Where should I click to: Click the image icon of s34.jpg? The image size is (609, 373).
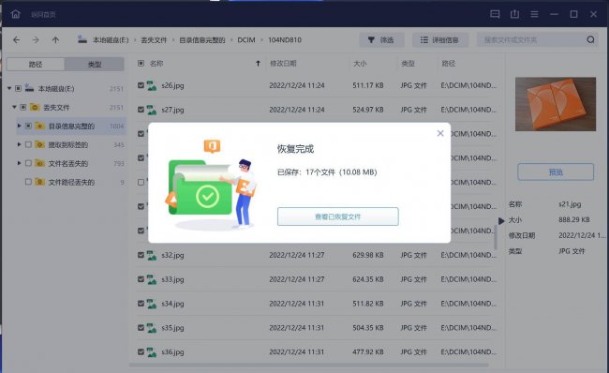(x=152, y=304)
